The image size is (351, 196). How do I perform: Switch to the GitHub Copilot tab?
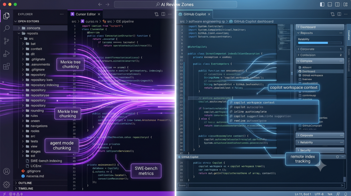click(x=194, y=14)
